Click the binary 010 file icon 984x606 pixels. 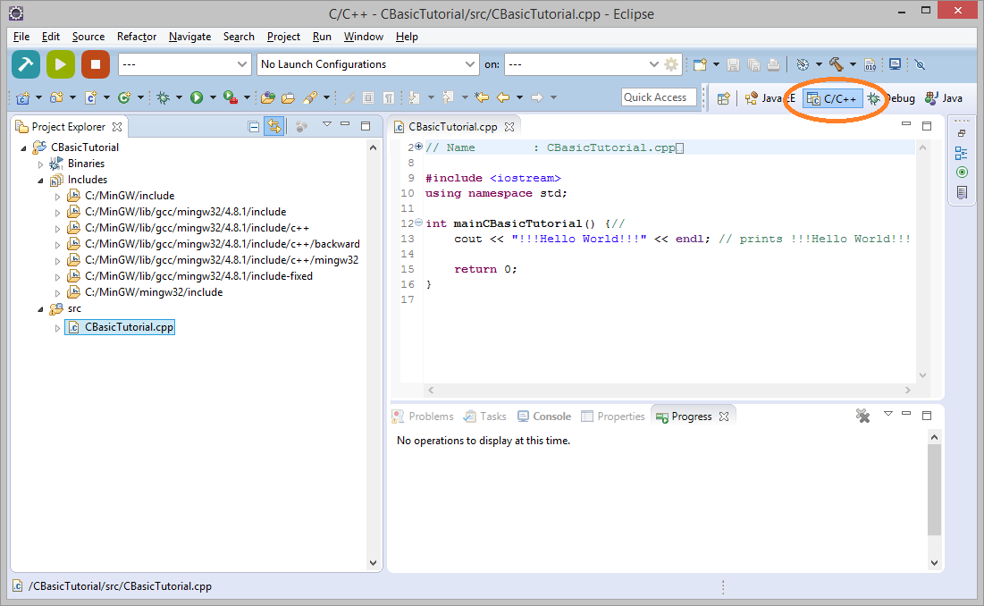click(x=870, y=64)
